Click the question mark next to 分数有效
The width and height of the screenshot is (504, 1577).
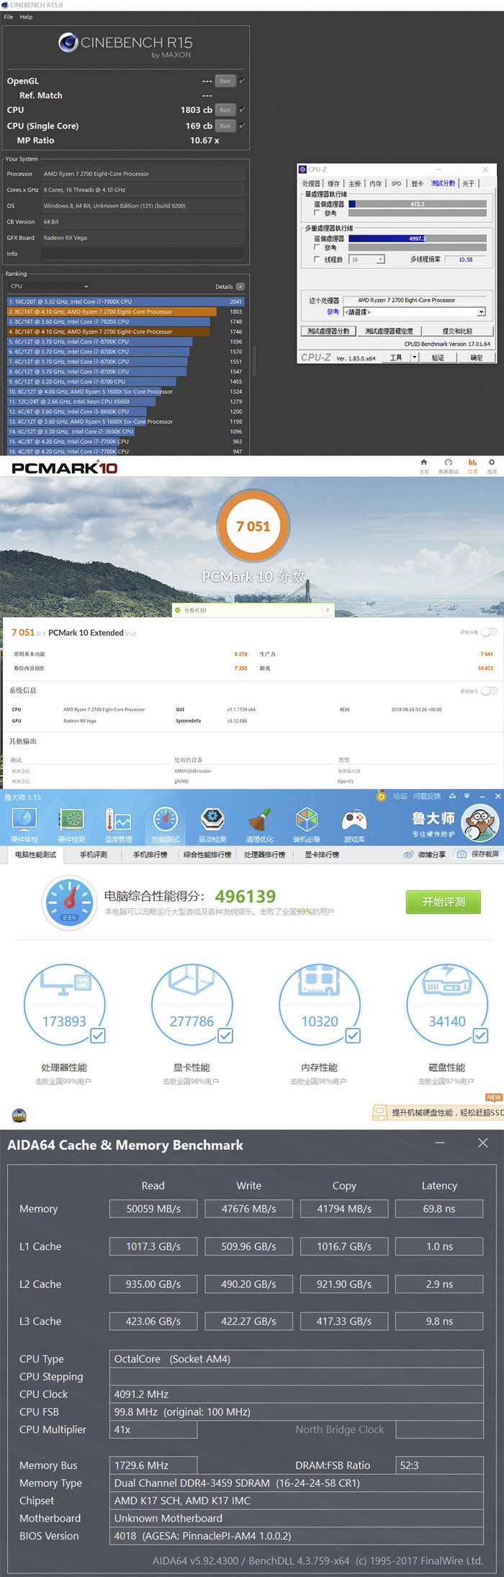pyautogui.click(x=328, y=610)
